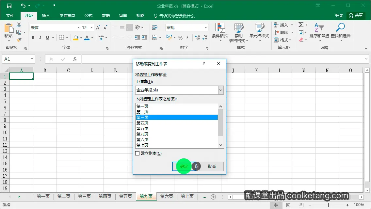Open the number format dropdown

point(206,28)
